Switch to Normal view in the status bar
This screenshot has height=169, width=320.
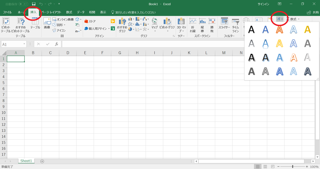(258, 167)
